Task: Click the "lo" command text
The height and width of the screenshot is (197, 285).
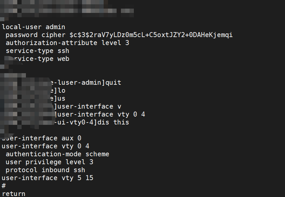Action: [x=61, y=90]
